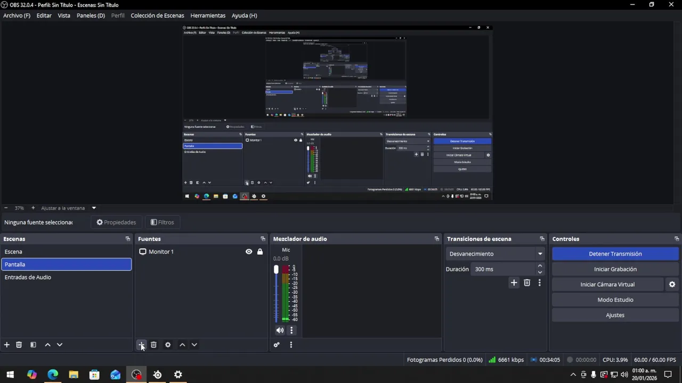The width and height of the screenshot is (682, 383).
Task: Enable Modo Estudio
Action: (615, 299)
